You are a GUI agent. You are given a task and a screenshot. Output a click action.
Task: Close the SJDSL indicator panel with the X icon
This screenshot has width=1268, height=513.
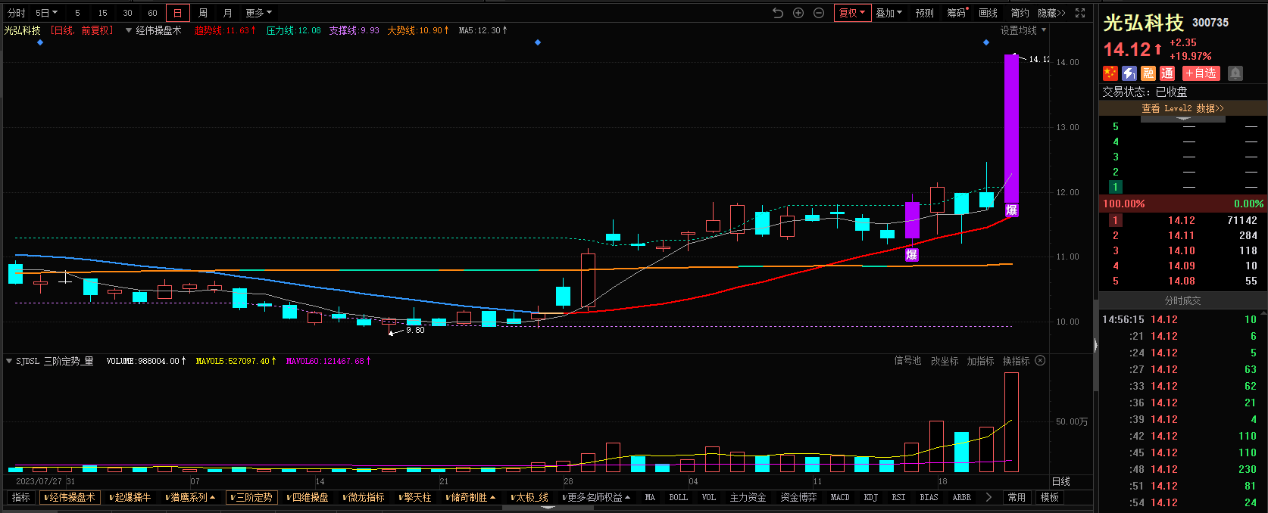click(x=1040, y=361)
